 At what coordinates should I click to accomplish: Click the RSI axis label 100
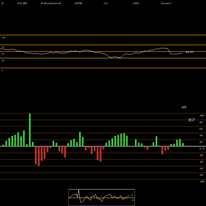click(x=3, y=37)
